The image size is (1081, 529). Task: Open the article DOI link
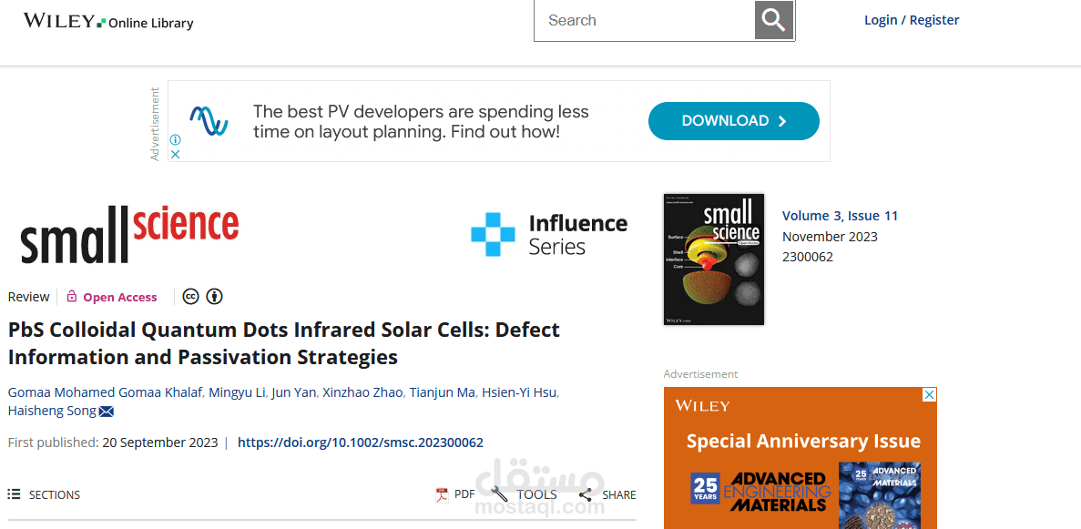coord(360,443)
